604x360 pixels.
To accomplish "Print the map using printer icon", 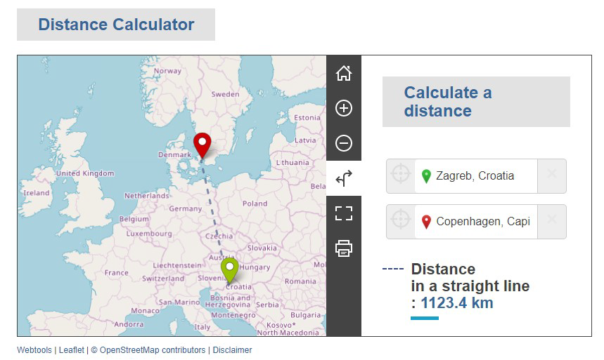I will [x=343, y=248].
